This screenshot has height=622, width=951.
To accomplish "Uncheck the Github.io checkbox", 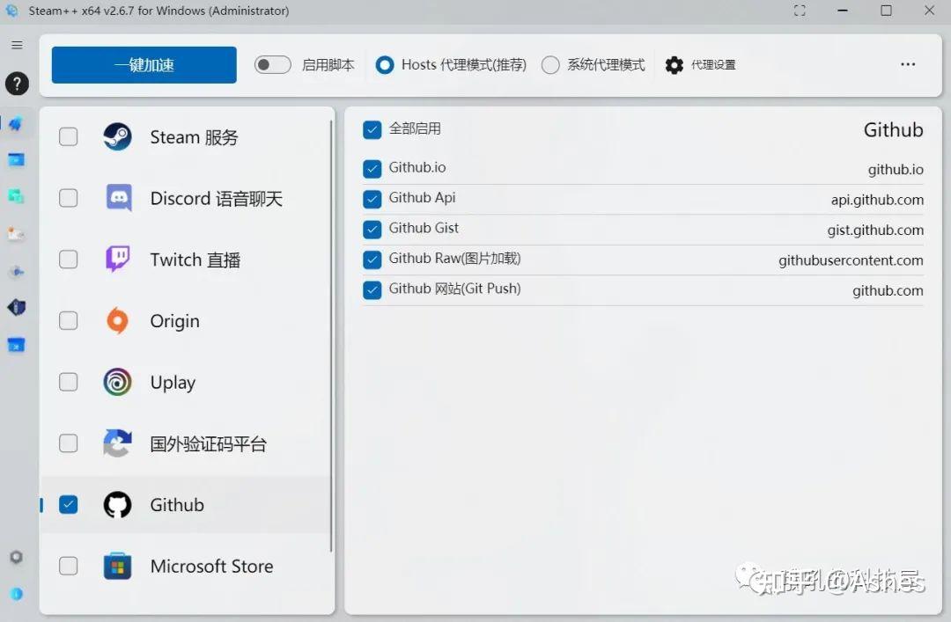I will 372,169.
